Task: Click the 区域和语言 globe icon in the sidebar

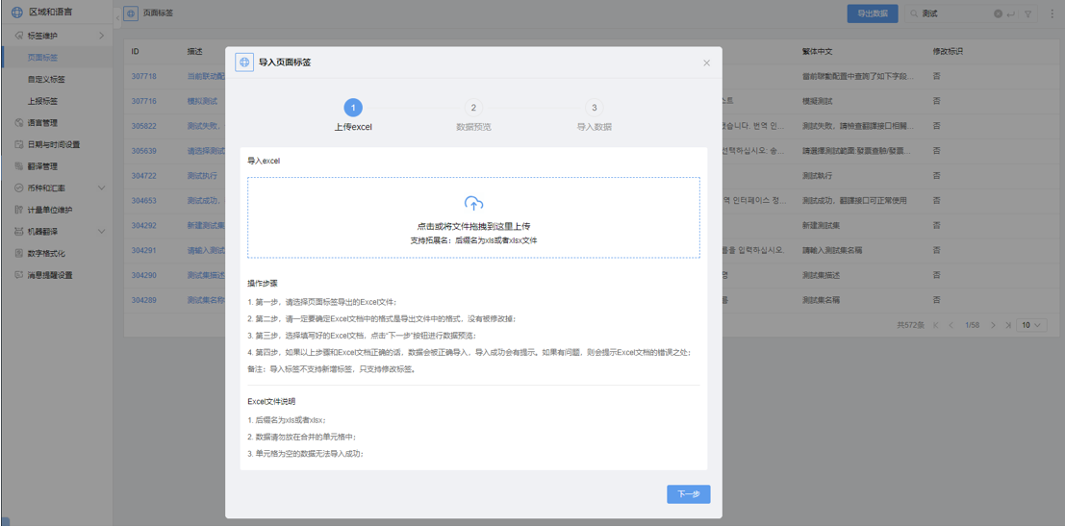Action: [17, 12]
